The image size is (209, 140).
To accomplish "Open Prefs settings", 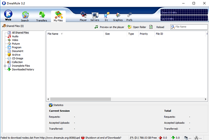I will click(129, 16).
